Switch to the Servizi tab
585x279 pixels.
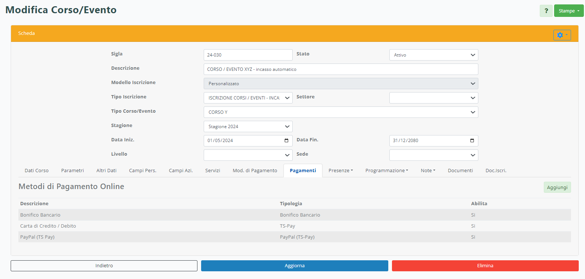213,170
